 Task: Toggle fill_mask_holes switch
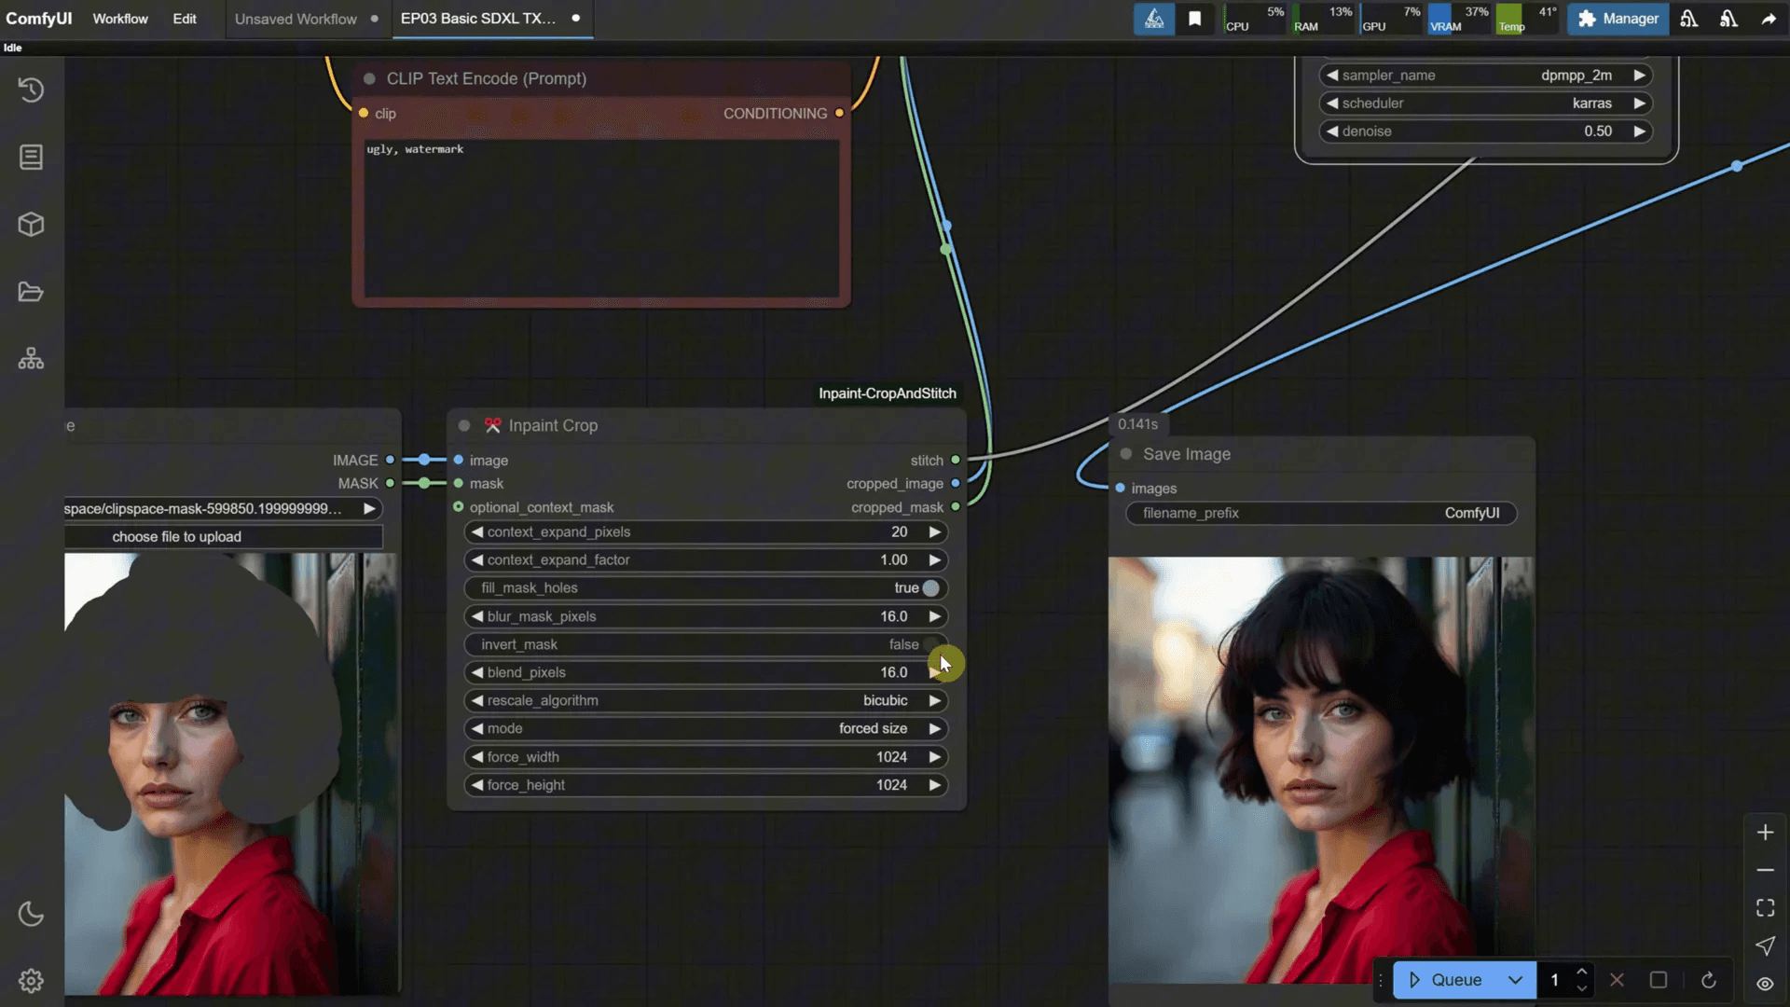(930, 588)
